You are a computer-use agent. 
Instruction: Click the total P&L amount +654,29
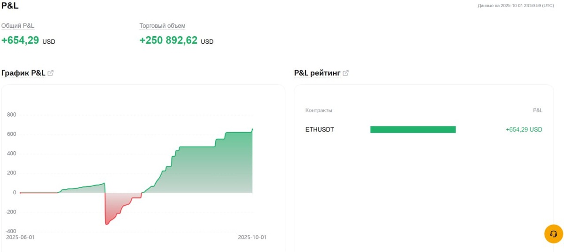[x=20, y=40]
